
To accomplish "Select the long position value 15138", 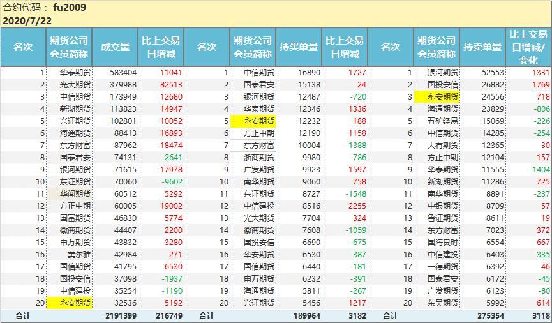I will point(310,84).
